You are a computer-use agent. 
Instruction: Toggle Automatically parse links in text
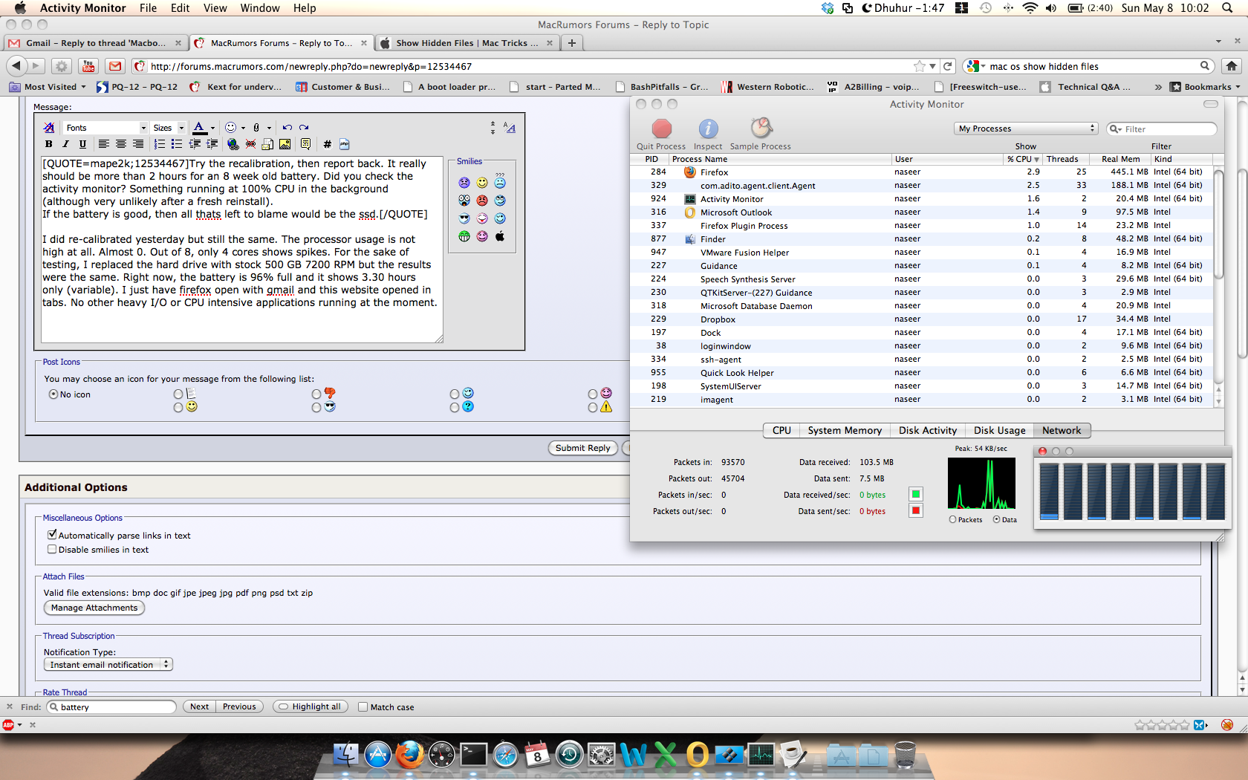(x=52, y=535)
